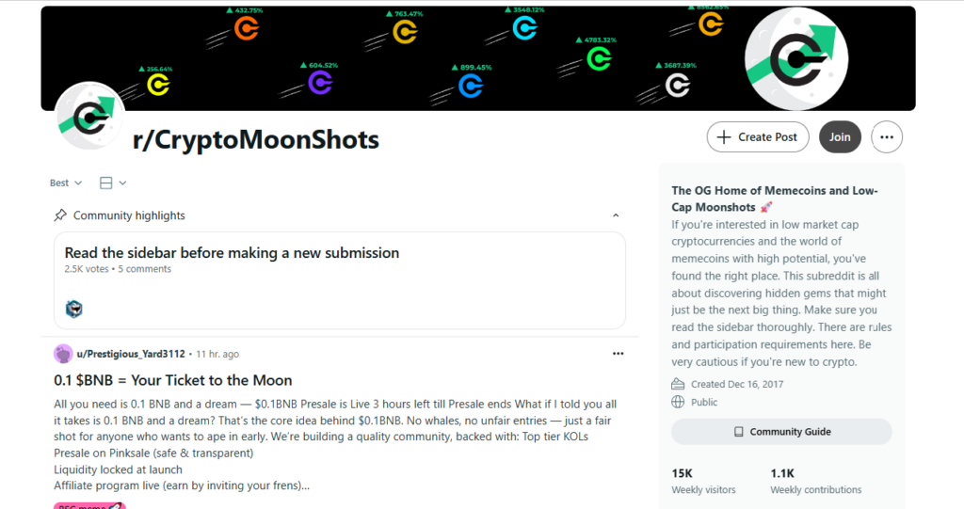Click the r/CryptoMoonShots community avatar
964x509 pixels.
(89, 117)
